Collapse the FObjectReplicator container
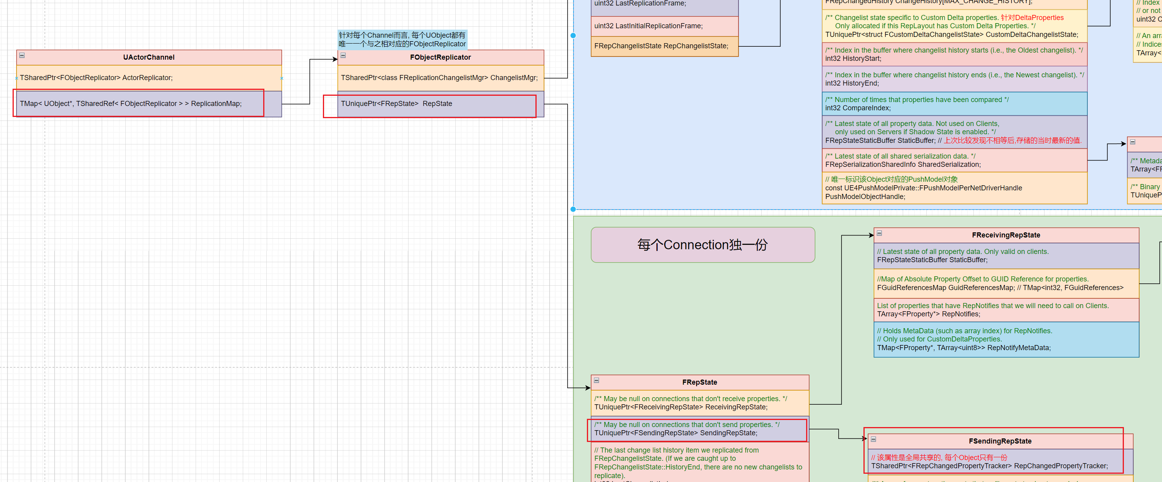 [343, 55]
